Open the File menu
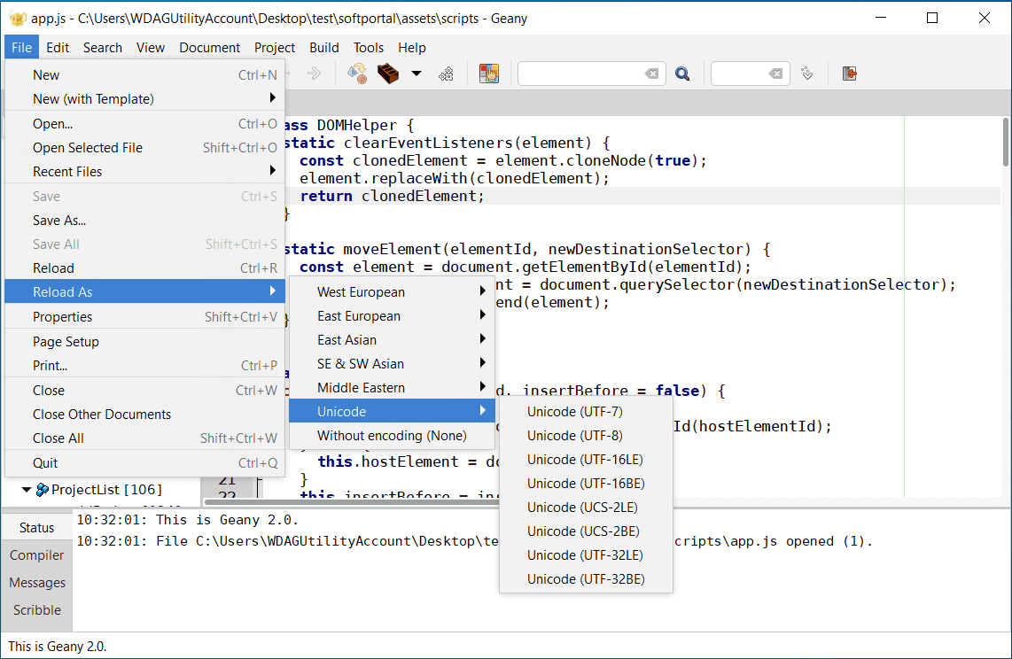Viewport: 1012px width, 659px height. coord(21,48)
